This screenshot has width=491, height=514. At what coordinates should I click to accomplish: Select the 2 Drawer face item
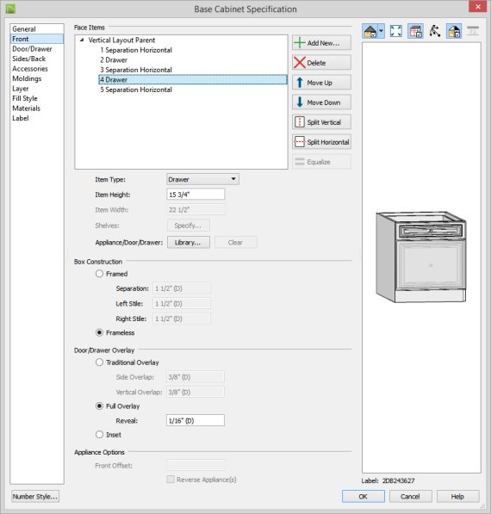point(114,60)
